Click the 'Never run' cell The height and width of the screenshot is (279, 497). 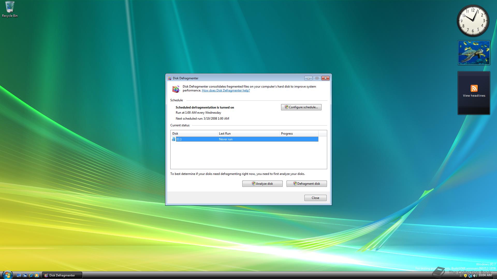point(226,139)
